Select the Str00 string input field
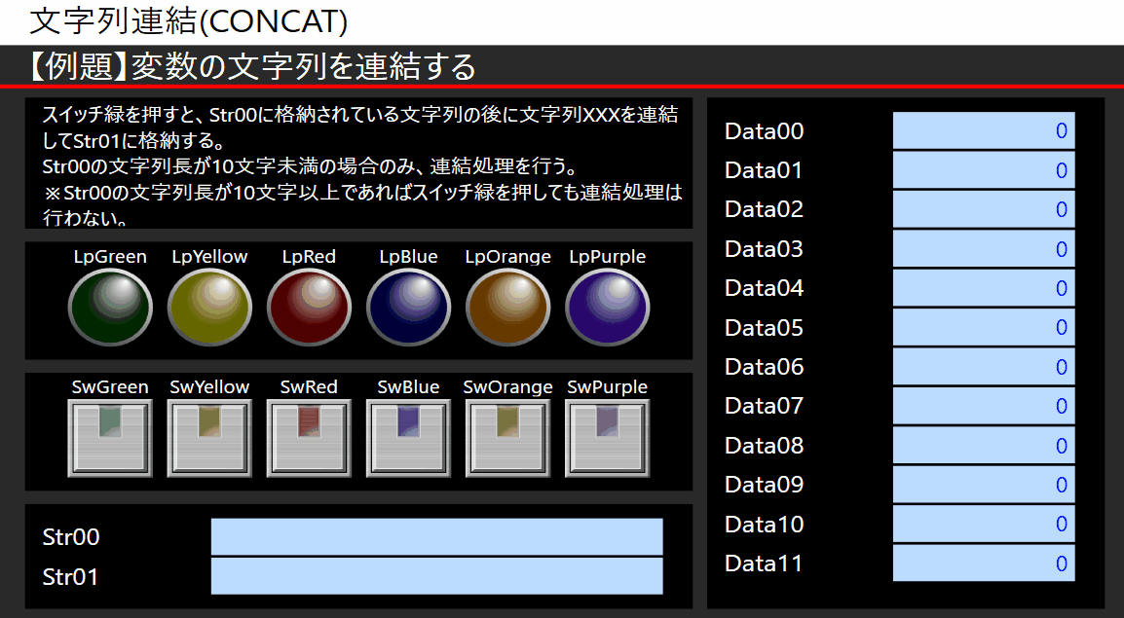The image size is (1124, 618). [436, 536]
